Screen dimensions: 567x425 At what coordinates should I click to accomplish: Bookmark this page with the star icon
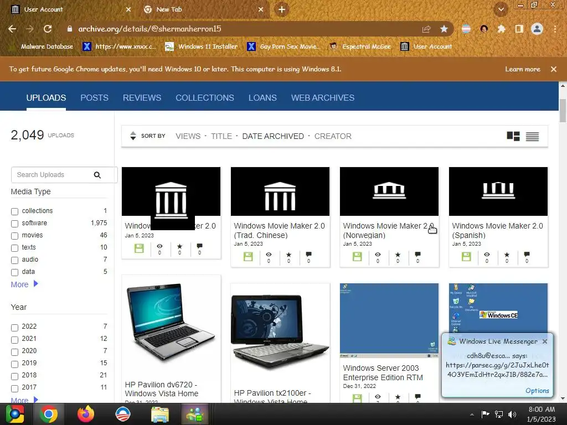[444, 29]
